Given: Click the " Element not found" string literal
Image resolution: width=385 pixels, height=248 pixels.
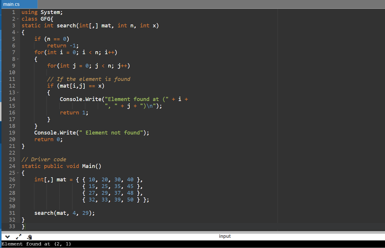Looking at the screenshot, I should [x=112, y=133].
